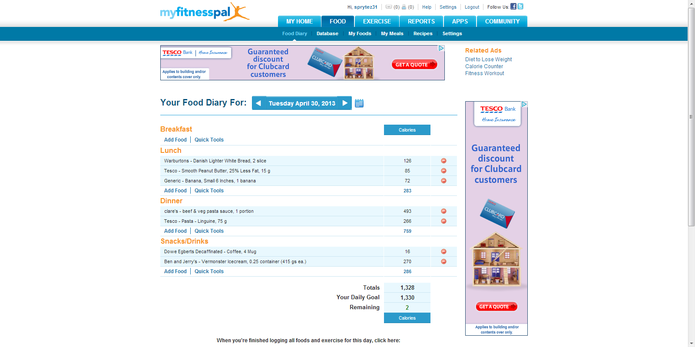Follow on Facebook icon
695x347 pixels.
(513, 7)
